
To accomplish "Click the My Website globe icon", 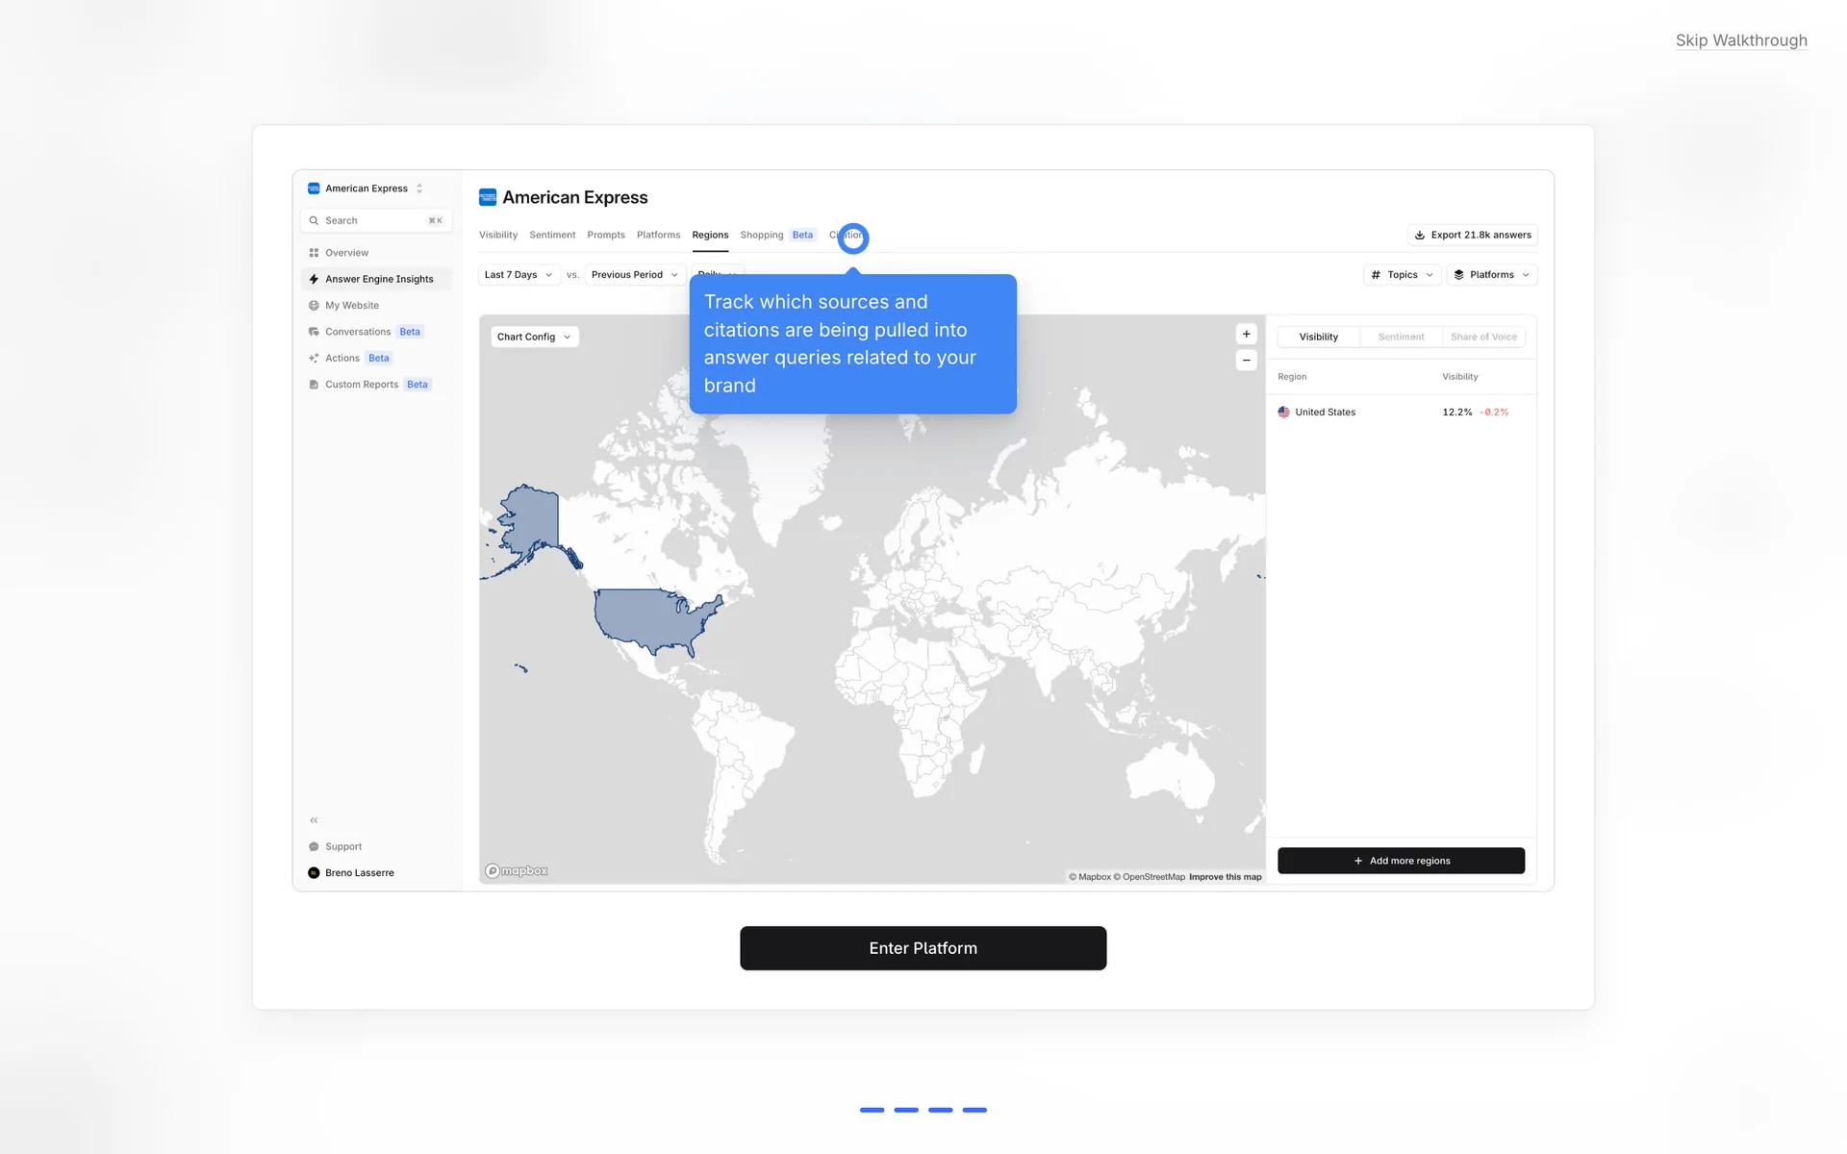I will click(x=314, y=306).
